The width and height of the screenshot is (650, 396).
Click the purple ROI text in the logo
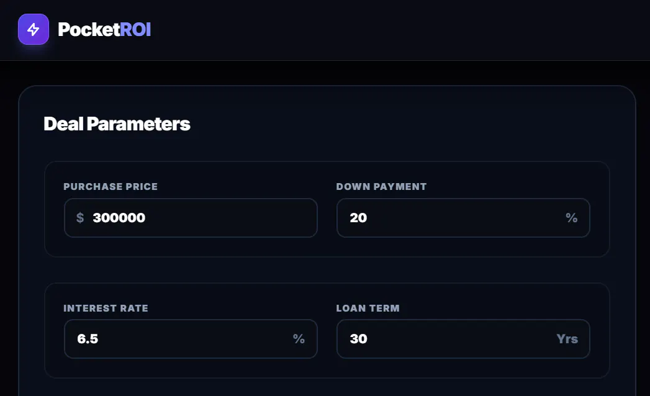tap(135, 29)
